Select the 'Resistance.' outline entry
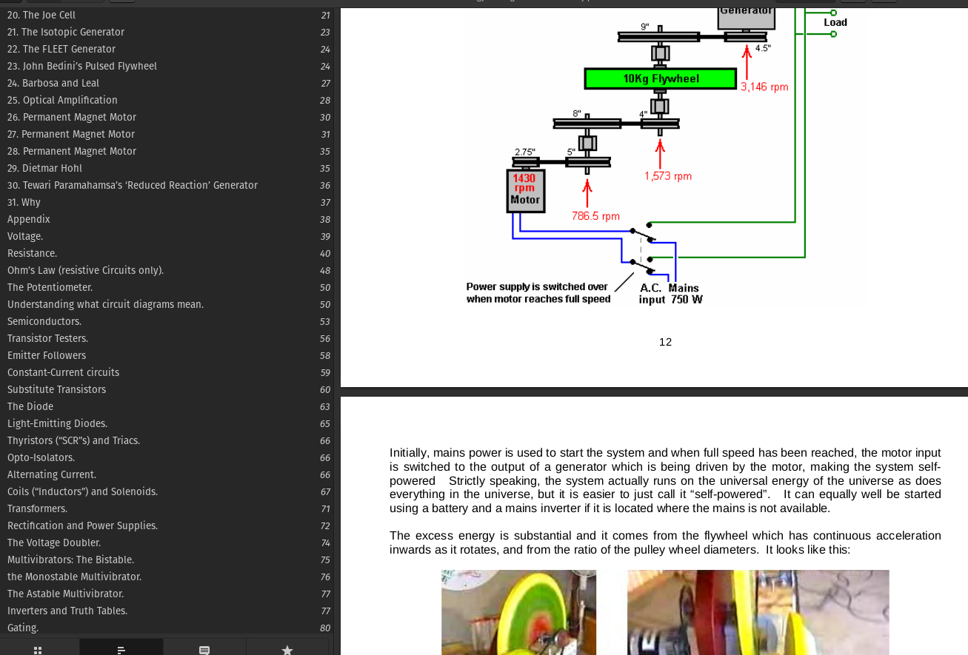The height and width of the screenshot is (655, 968). coord(32,253)
